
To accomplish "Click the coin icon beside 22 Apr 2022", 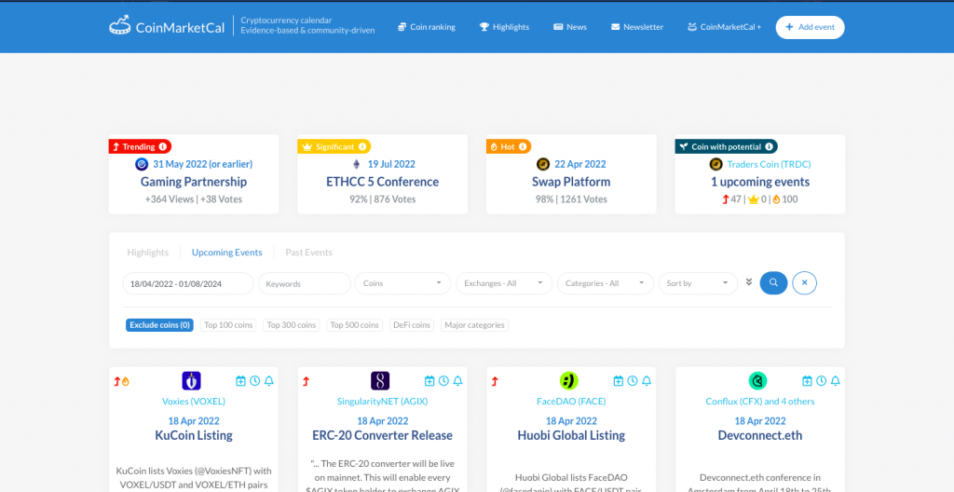I will pos(543,164).
